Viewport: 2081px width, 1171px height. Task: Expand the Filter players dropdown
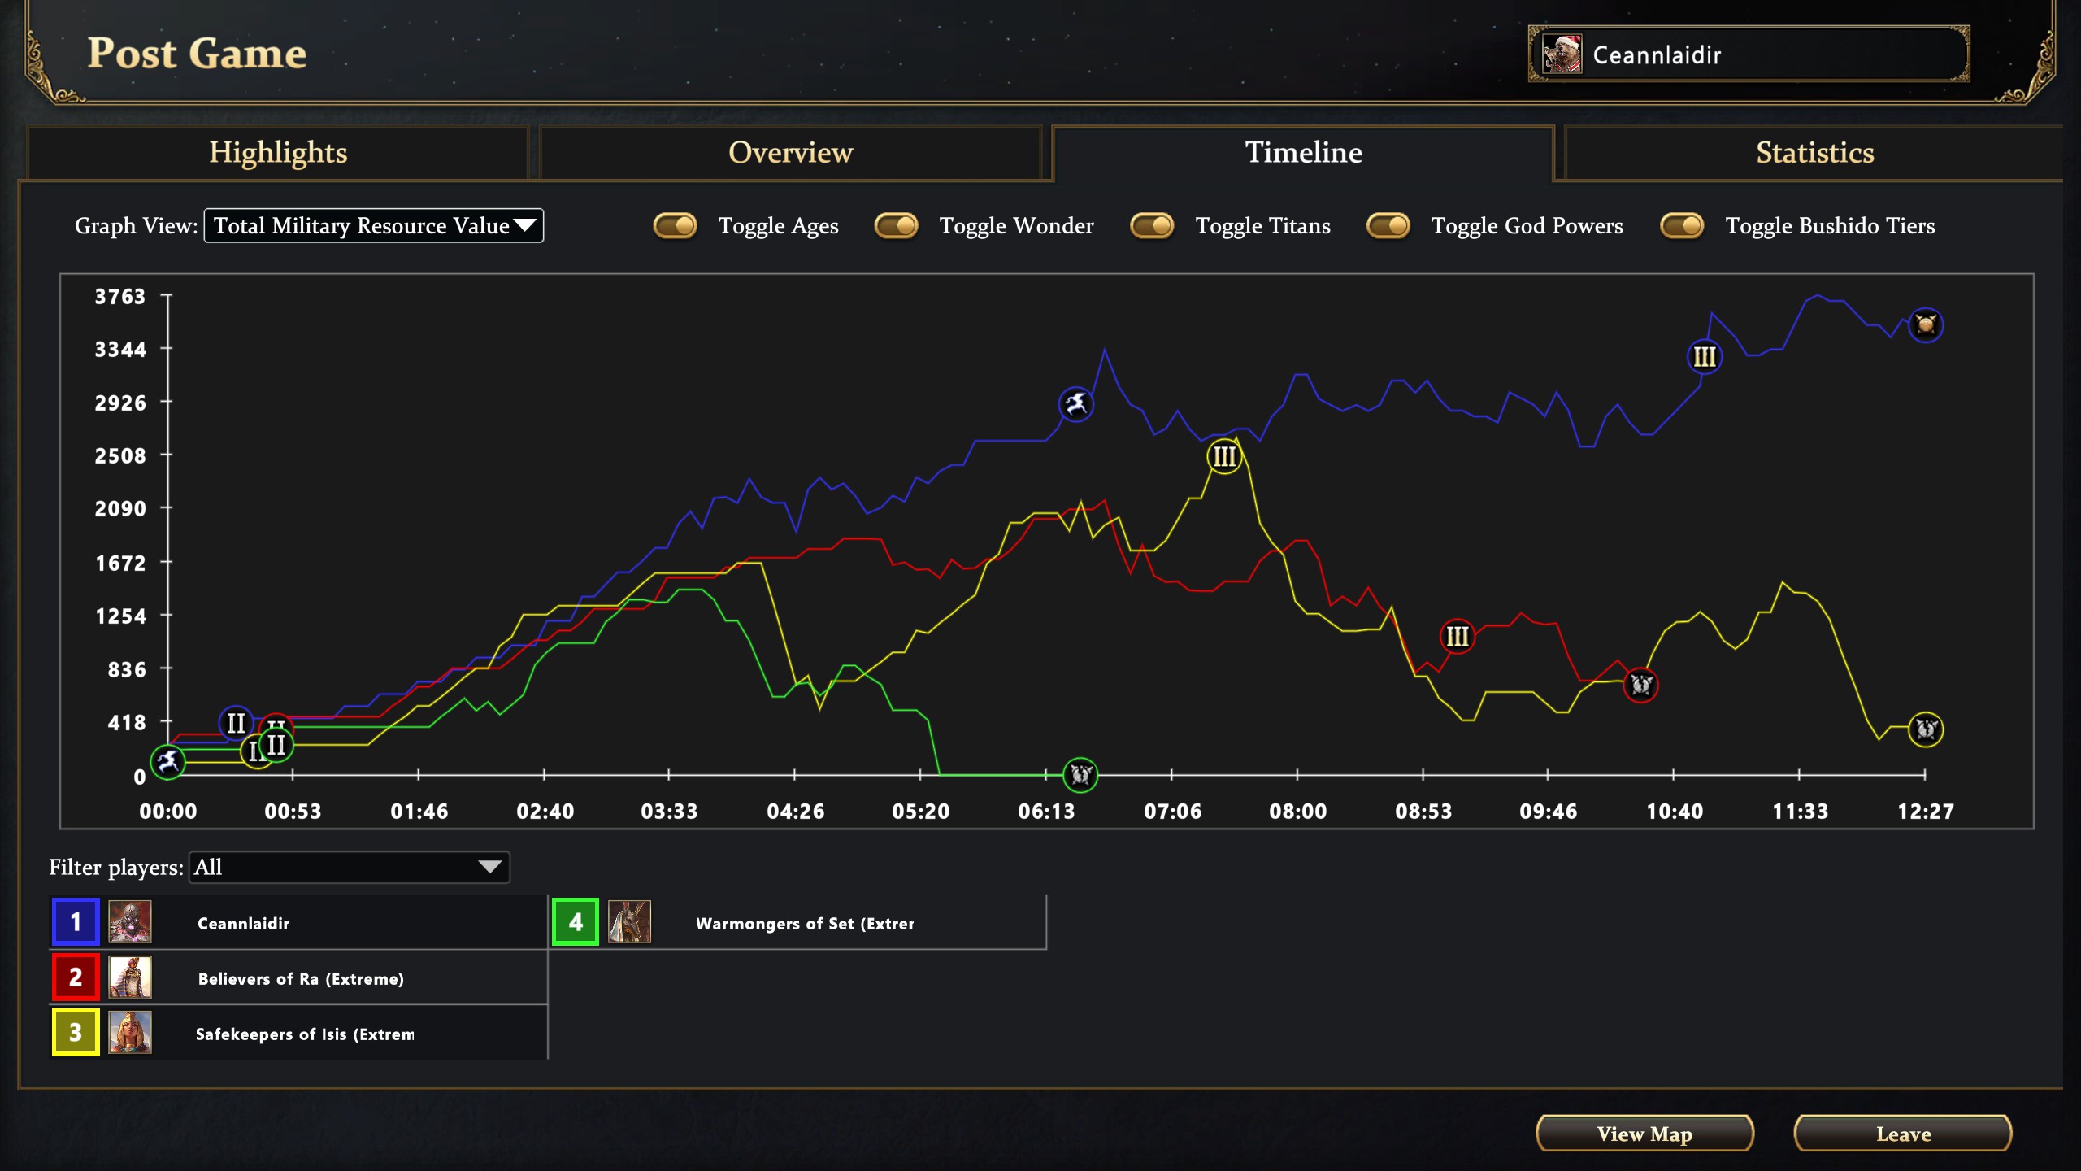[x=350, y=867]
